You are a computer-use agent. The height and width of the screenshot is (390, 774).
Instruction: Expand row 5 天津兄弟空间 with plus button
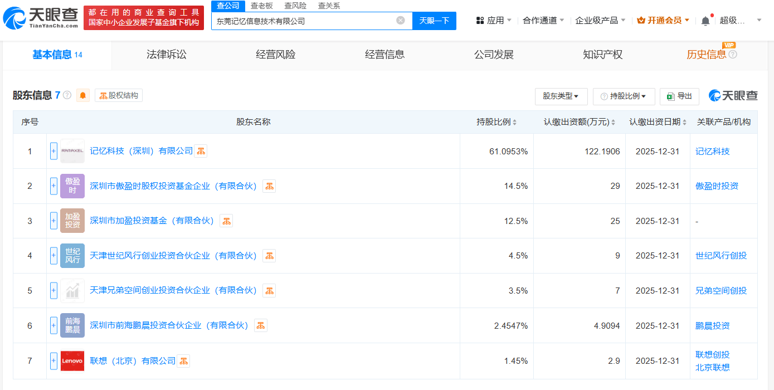53,290
